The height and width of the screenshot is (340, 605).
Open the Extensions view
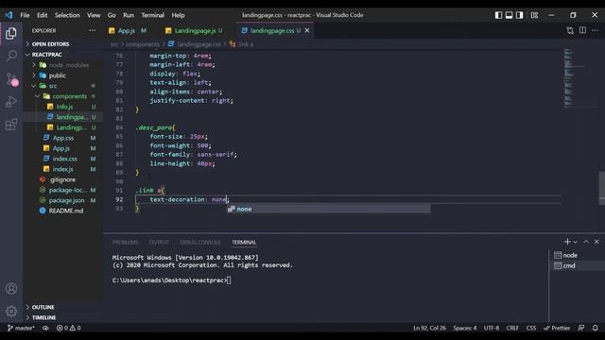tap(11, 124)
